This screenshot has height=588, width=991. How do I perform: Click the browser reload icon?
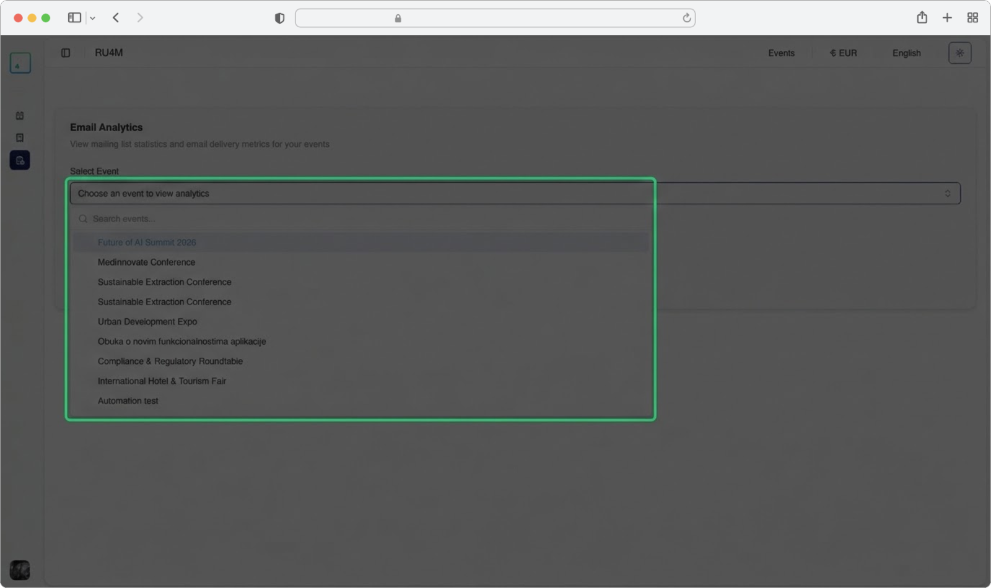(x=686, y=18)
